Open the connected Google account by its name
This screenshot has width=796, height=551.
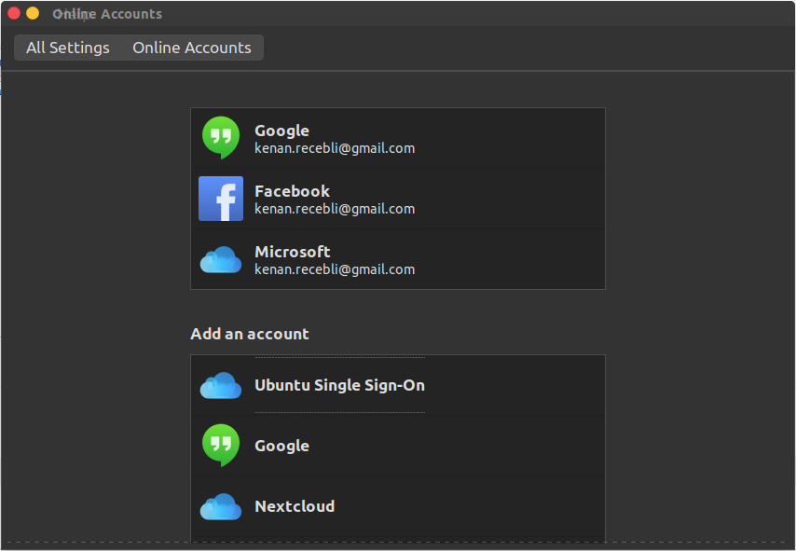click(x=281, y=131)
